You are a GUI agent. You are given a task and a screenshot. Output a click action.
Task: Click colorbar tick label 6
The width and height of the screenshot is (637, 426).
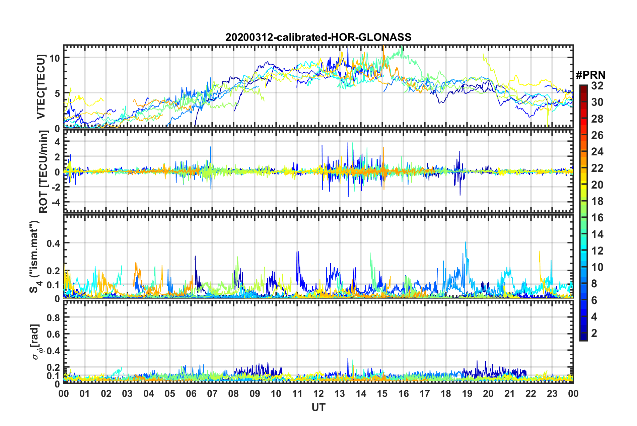(594, 300)
